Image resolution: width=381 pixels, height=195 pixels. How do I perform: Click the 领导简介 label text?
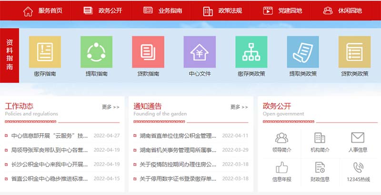pyautogui.click(x=281, y=150)
